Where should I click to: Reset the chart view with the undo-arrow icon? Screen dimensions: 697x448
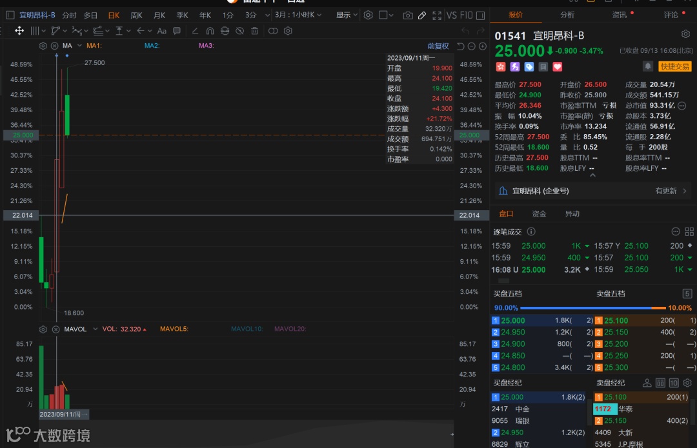pos(461,46)
